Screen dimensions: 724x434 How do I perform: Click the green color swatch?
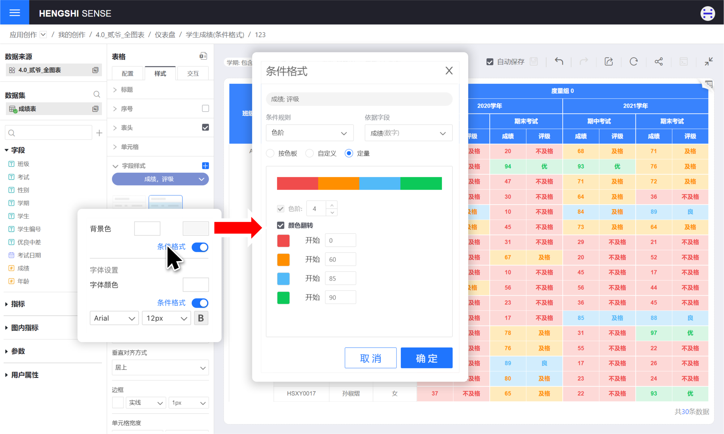coord(283,298)
